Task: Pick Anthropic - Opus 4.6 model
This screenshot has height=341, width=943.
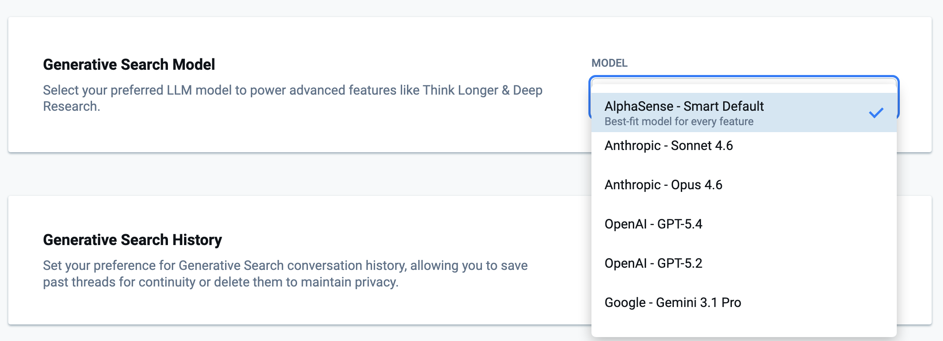Action: pyautogui.click(x=663, y=185)
